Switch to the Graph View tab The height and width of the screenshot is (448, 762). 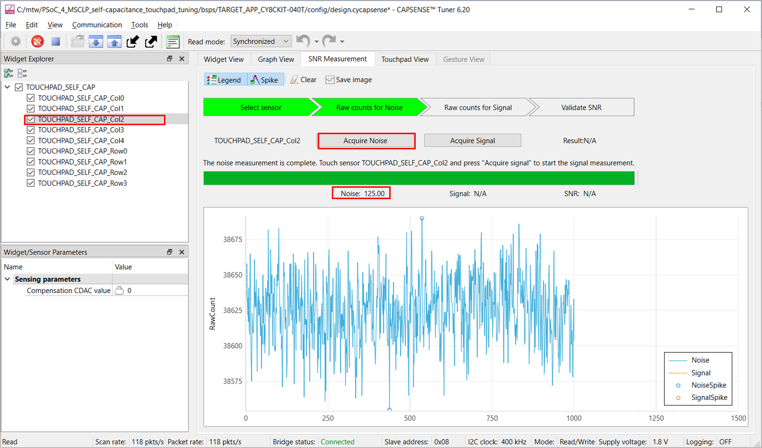(276, 59)
